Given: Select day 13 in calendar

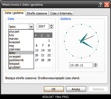Looking at the screenshot, I should (37, 50).
